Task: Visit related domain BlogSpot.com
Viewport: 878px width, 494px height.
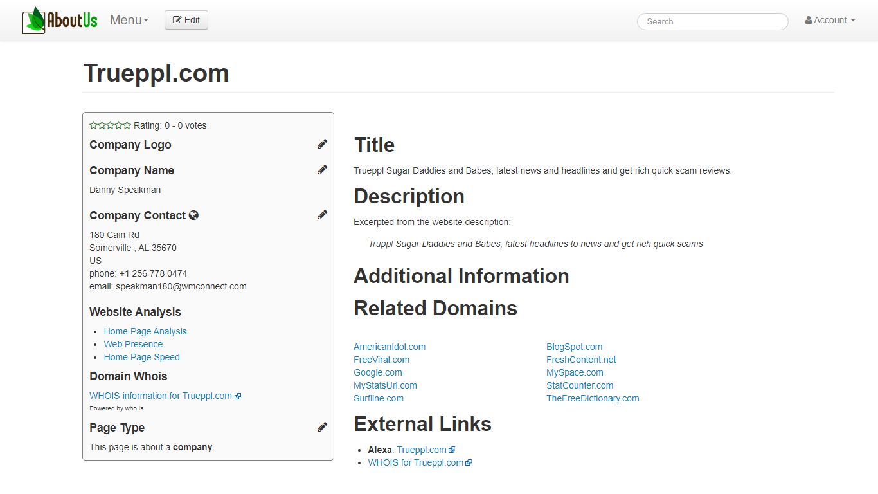Action: (575, 347)
